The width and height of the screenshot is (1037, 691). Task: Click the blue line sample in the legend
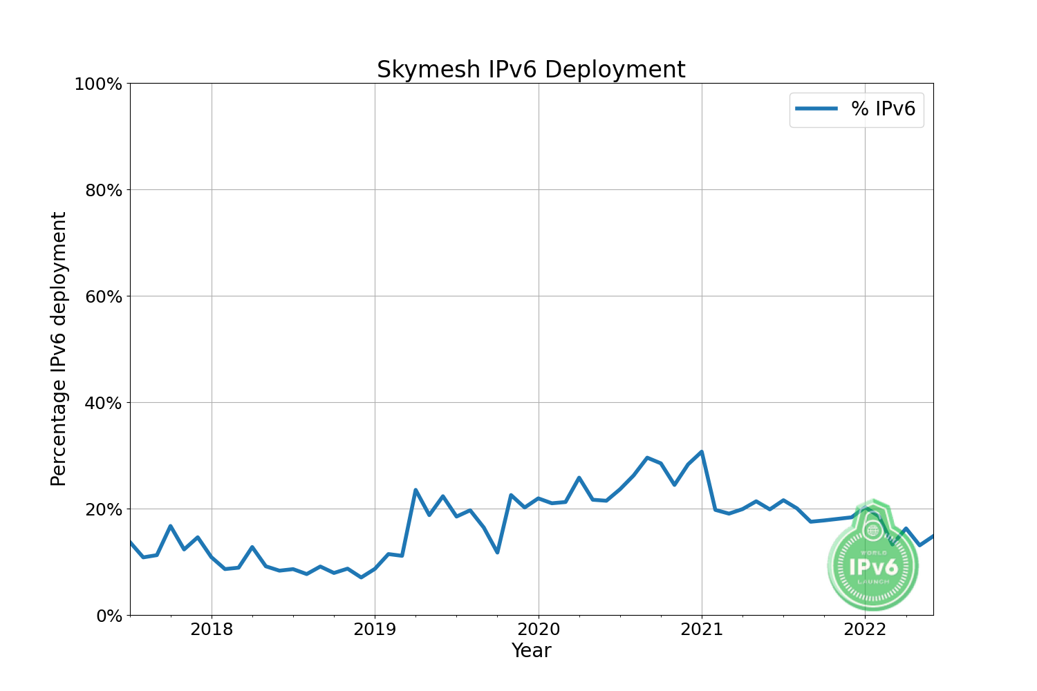816,108
